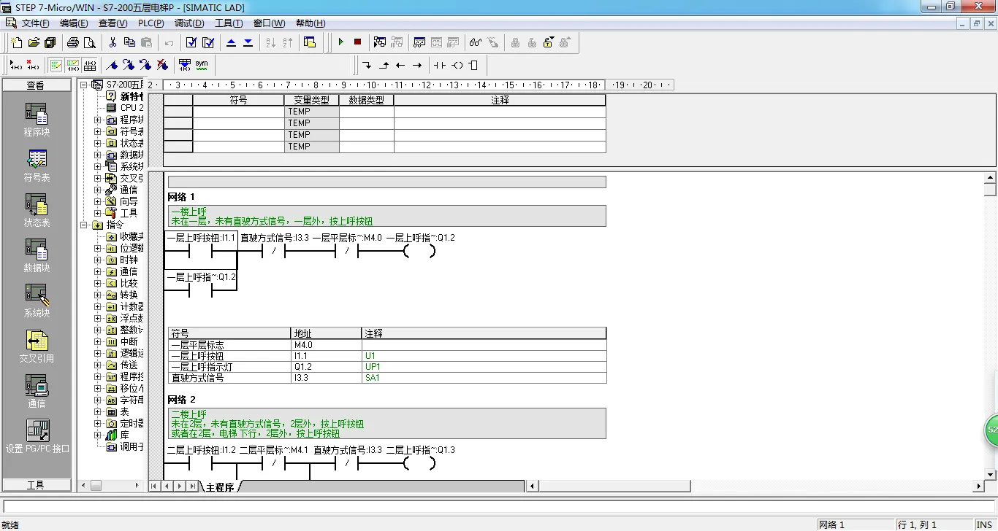Expand the 交叉引用 node in the project tree

click(x=98, y=178)
